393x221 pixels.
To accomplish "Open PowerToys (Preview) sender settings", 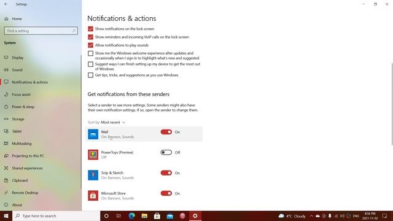I will click(144, 155).
